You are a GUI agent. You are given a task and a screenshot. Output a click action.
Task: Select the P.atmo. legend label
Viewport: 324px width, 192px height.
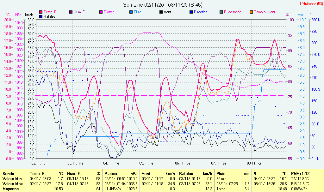(109, 12)
